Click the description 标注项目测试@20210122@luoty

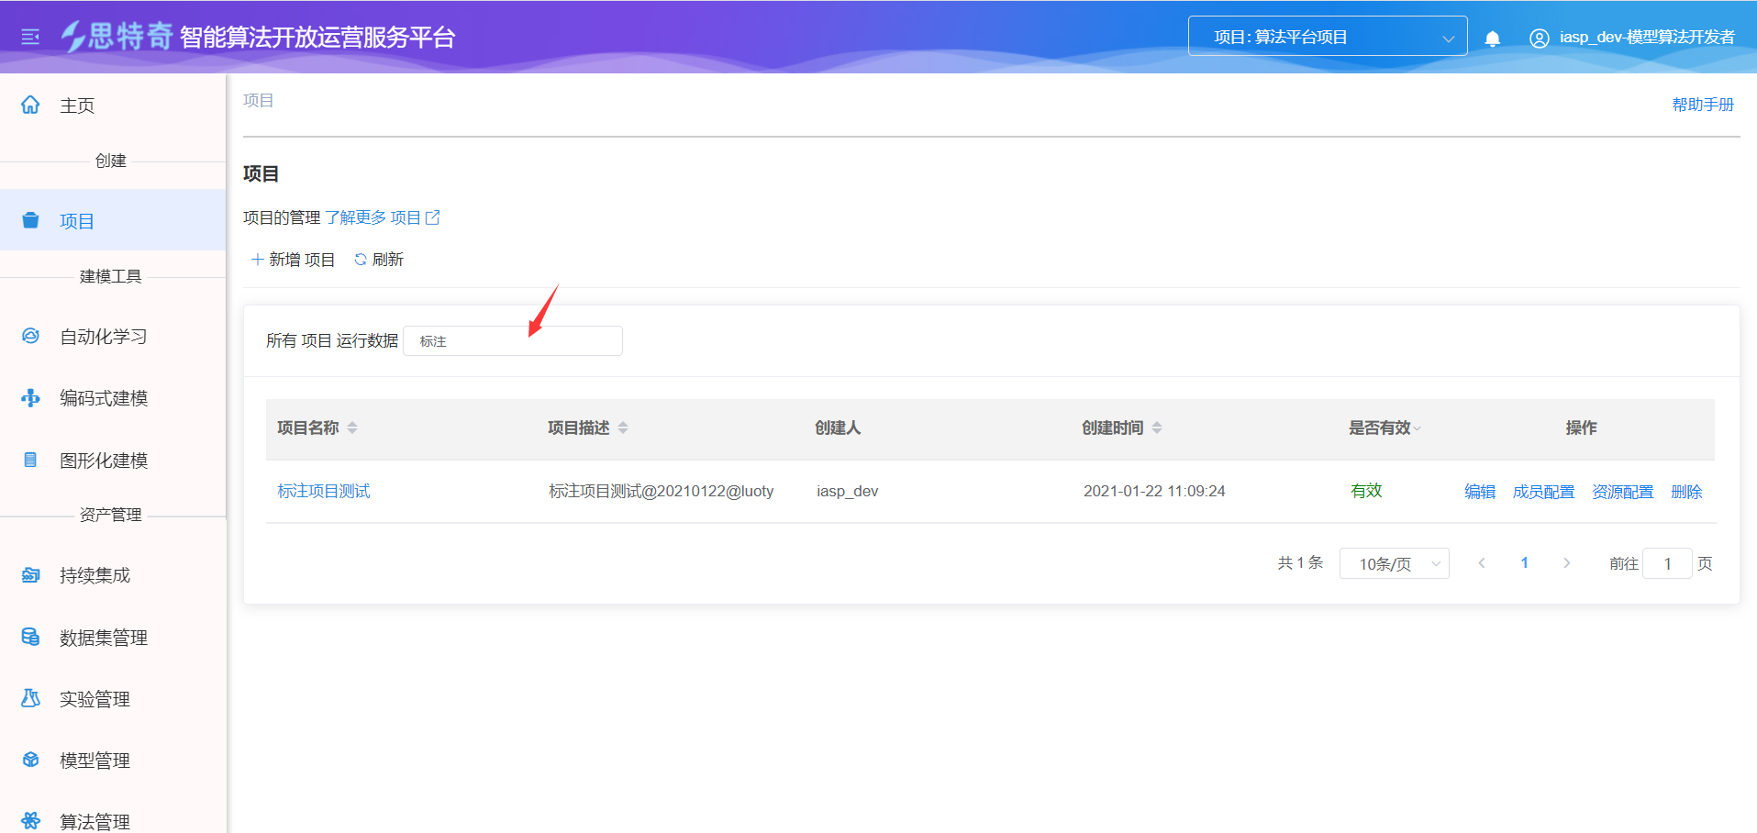(662, 491)
